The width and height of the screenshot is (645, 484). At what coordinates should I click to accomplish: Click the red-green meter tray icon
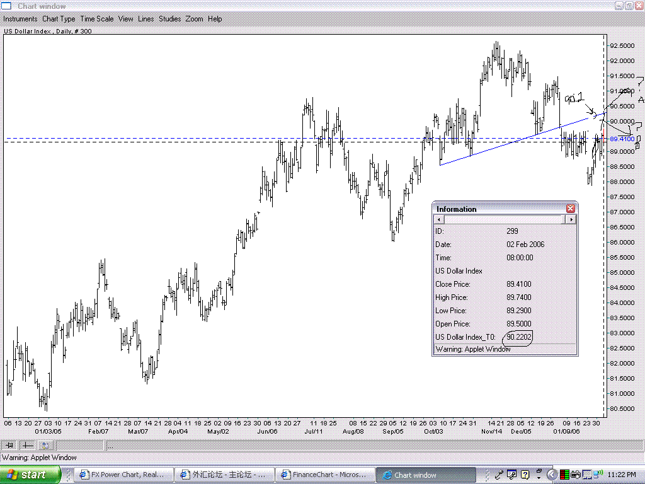tap(565, 475)
